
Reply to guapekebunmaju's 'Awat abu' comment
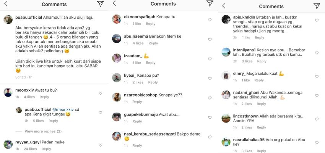[137, 121]
